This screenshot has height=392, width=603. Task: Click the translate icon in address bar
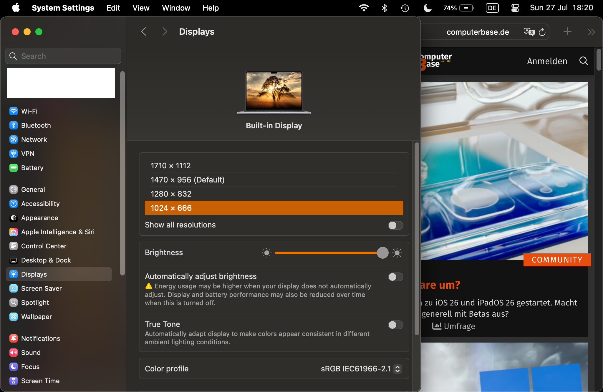point(529,32)
